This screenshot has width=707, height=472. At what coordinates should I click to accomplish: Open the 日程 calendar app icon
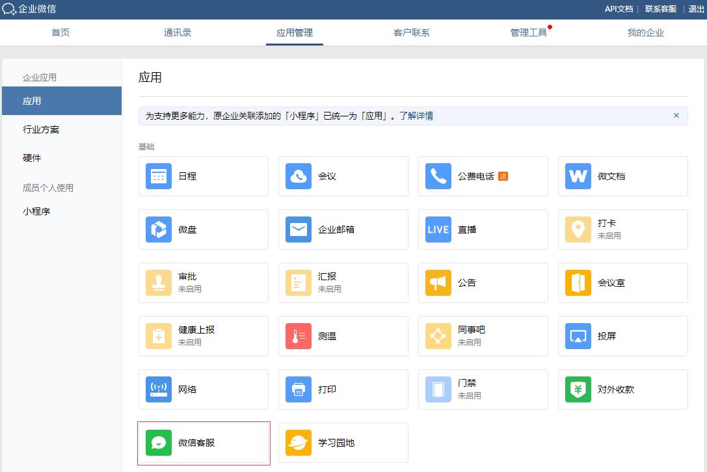pyautogui.click(x=159, y=176)
